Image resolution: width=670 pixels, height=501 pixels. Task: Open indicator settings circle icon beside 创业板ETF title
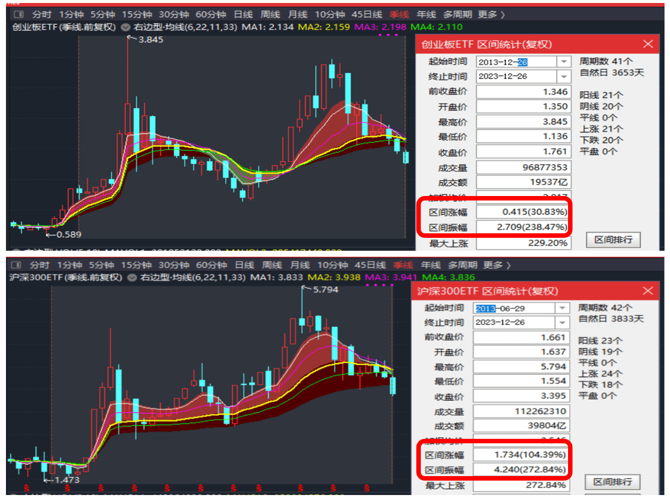pyautogui.click(x=125, y=27)
